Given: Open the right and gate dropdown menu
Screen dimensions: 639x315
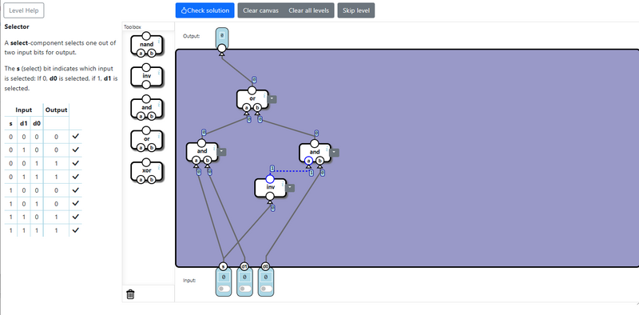Looking at the screenshot, I should pyautogui.click(x=335, y=153).
